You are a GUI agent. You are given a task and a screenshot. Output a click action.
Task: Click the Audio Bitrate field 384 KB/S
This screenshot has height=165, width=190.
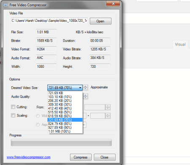pyautogui.click(x=100, y=58)
